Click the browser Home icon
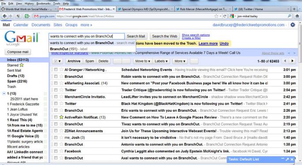 (297, 16)
